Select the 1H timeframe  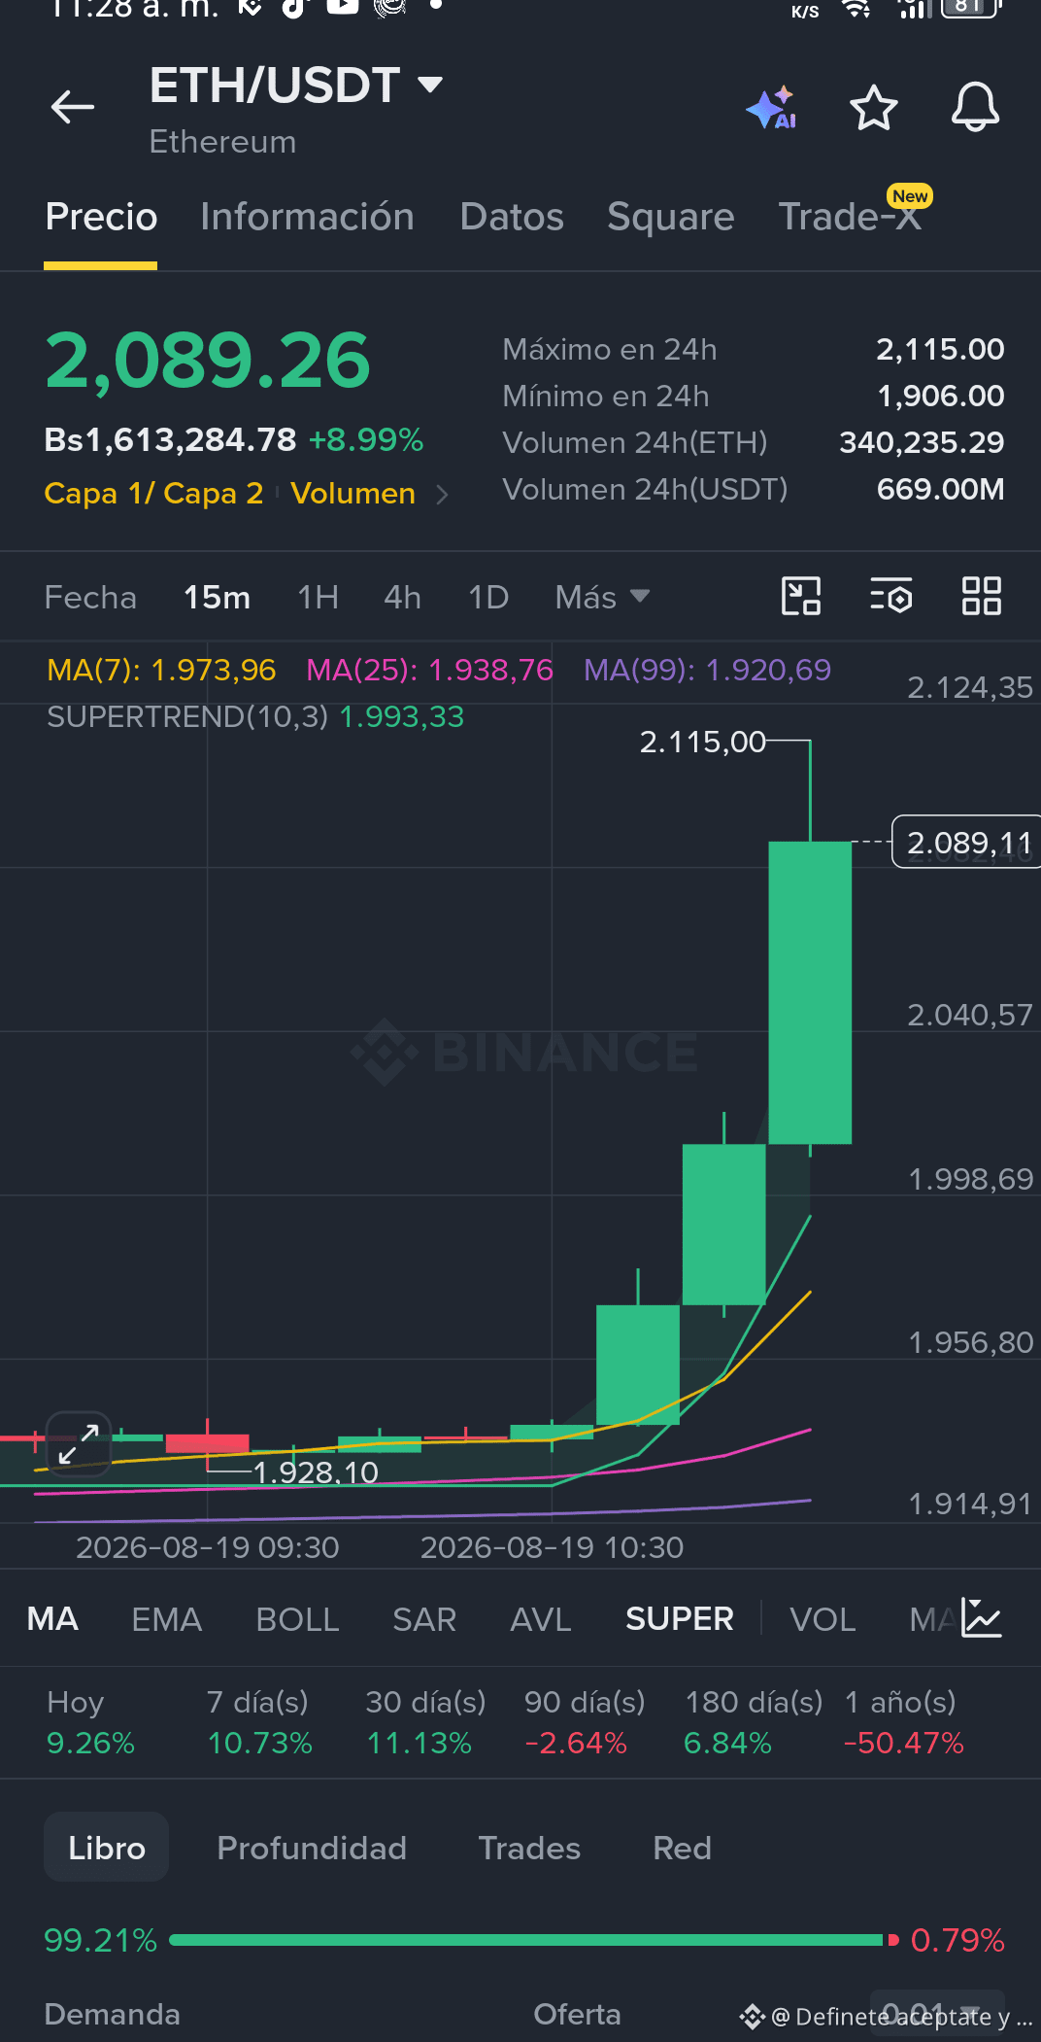[318, 597]
